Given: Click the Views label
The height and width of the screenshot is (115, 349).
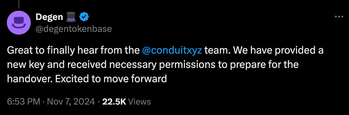Looking at the screenshot, I should [x=140, y=102].
